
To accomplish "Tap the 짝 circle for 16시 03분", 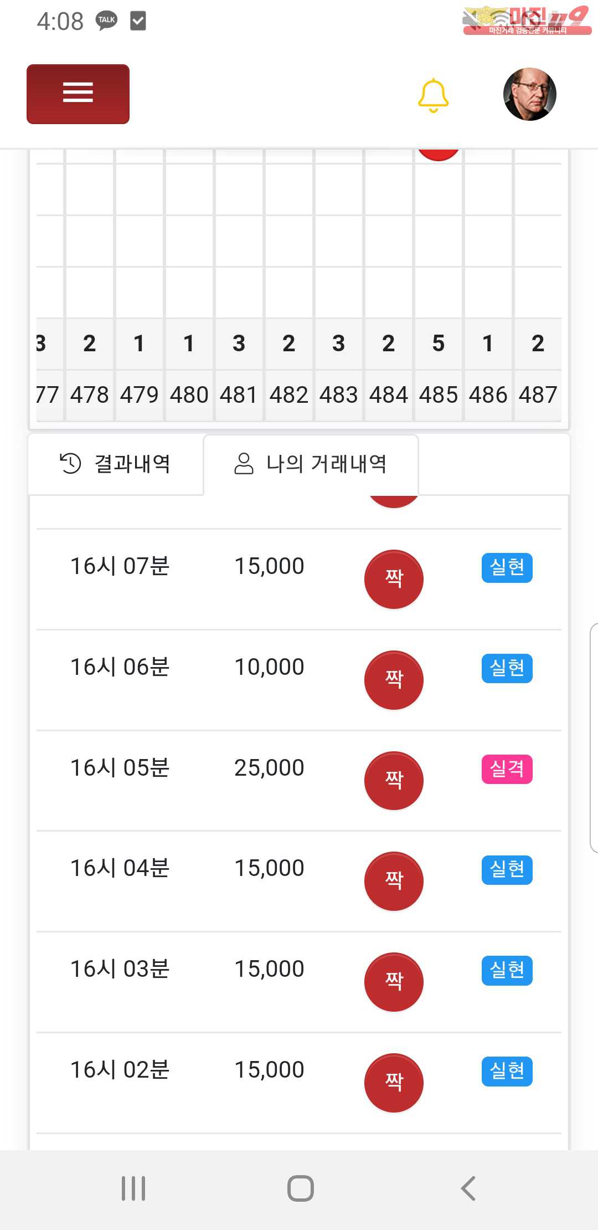I will click(x=394, y=982).
